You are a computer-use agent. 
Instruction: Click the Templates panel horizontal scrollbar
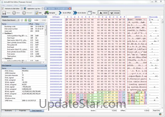tap(23, 62)
